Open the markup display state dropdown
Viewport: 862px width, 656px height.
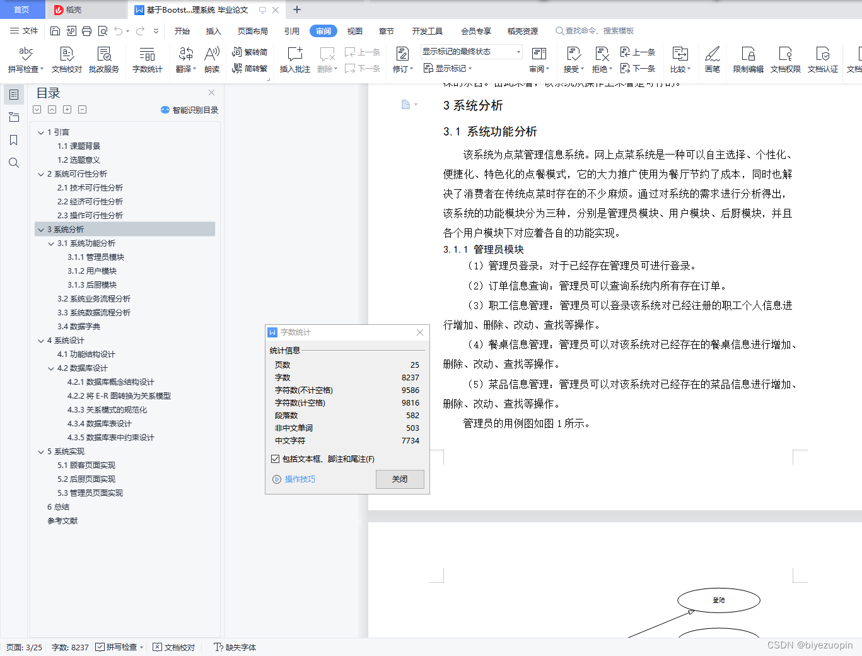coord(472,52)
